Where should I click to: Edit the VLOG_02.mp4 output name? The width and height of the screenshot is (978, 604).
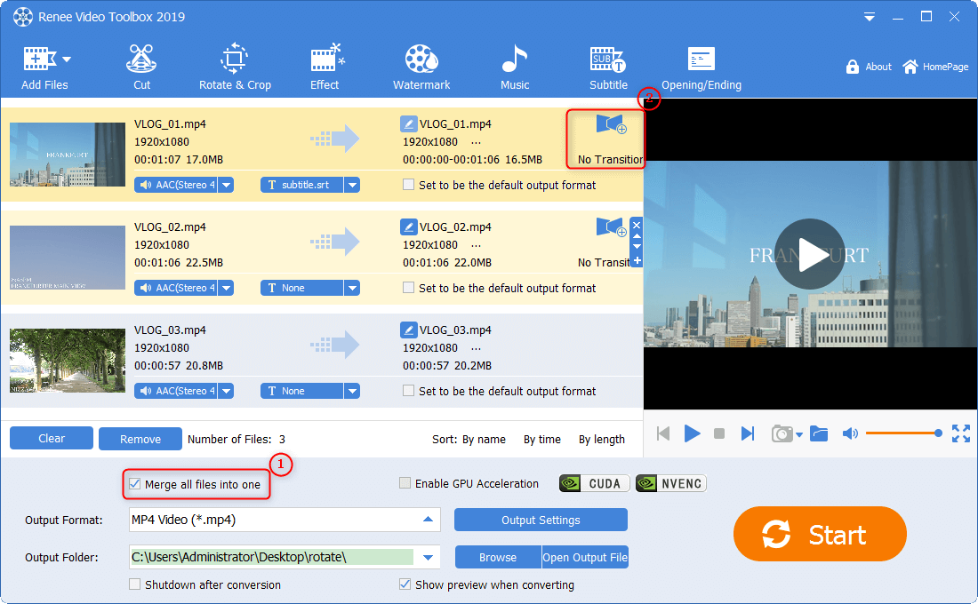[409, 227]
